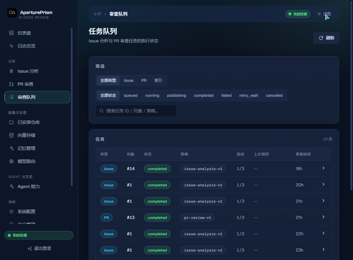
Task: Click the 退出登录 logout link
Action: [39, 249]
